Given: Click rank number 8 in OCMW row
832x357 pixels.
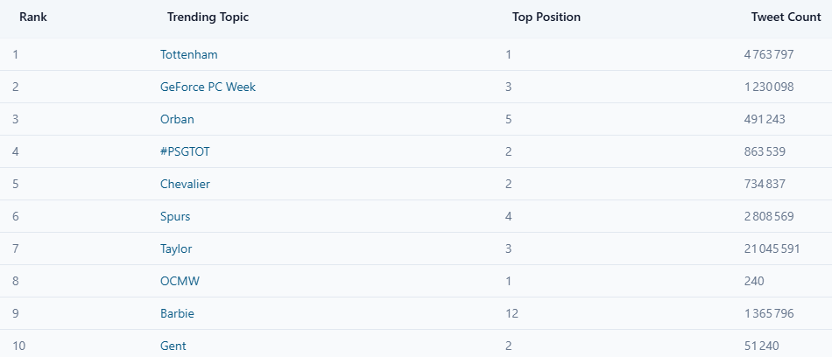Looking at the screenshot, I should [16, 281].
